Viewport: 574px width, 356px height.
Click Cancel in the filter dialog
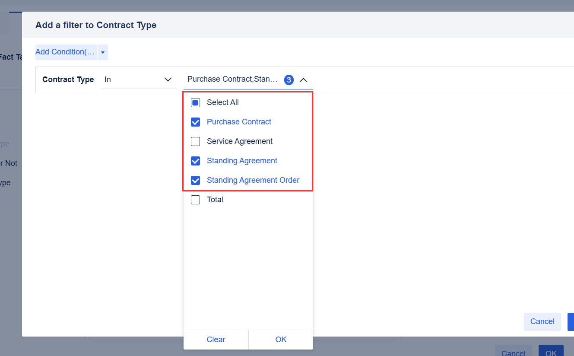(542, 321)
